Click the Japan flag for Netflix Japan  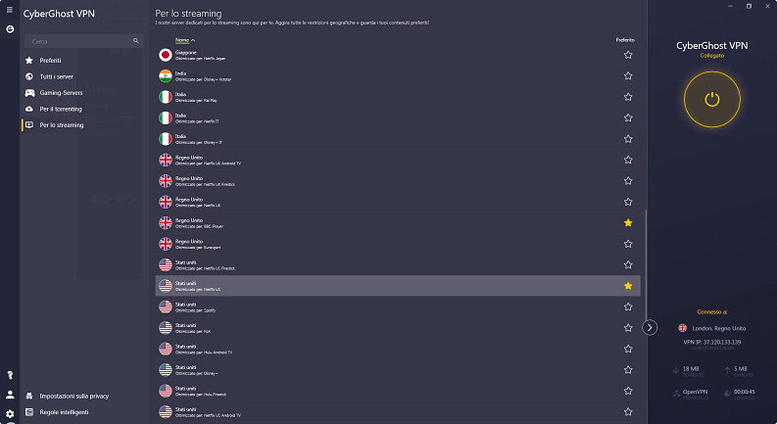pyautogui.click(x=166, y=55)
